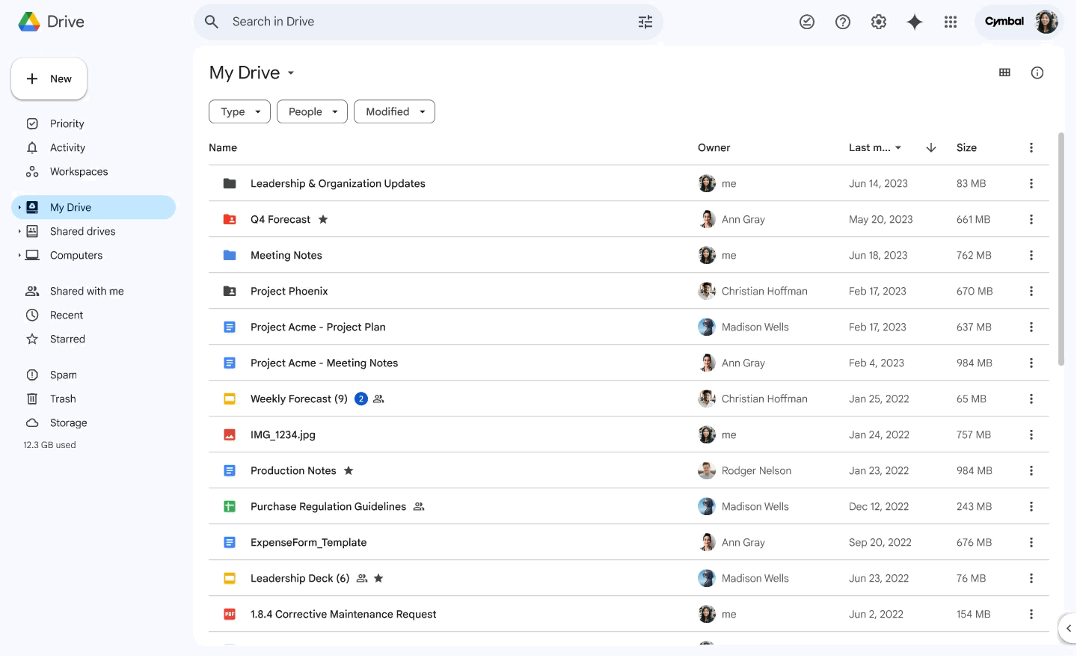Click the New button
The height and width of the screenshot is (658, 1077).
coord(49,79)
